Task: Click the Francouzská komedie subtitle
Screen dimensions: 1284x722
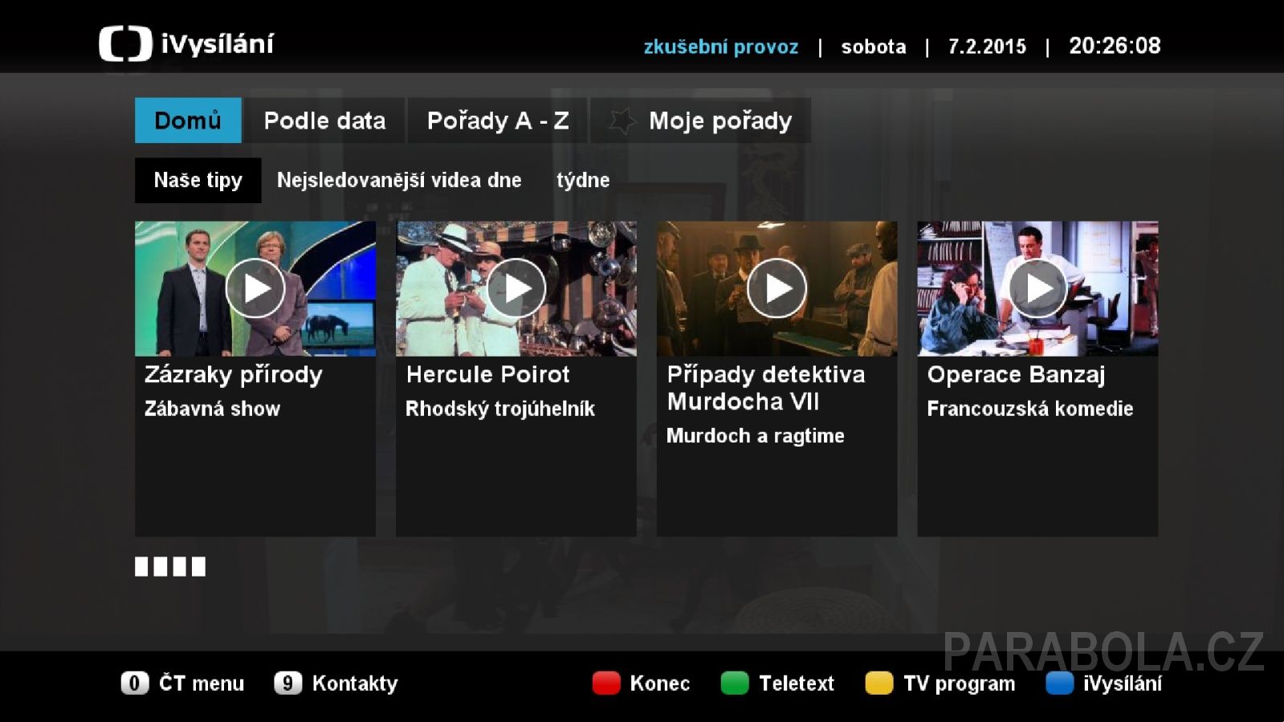Action: point(1030,409)
